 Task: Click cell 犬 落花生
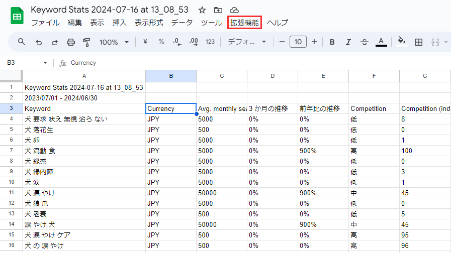tap(84, 130)
